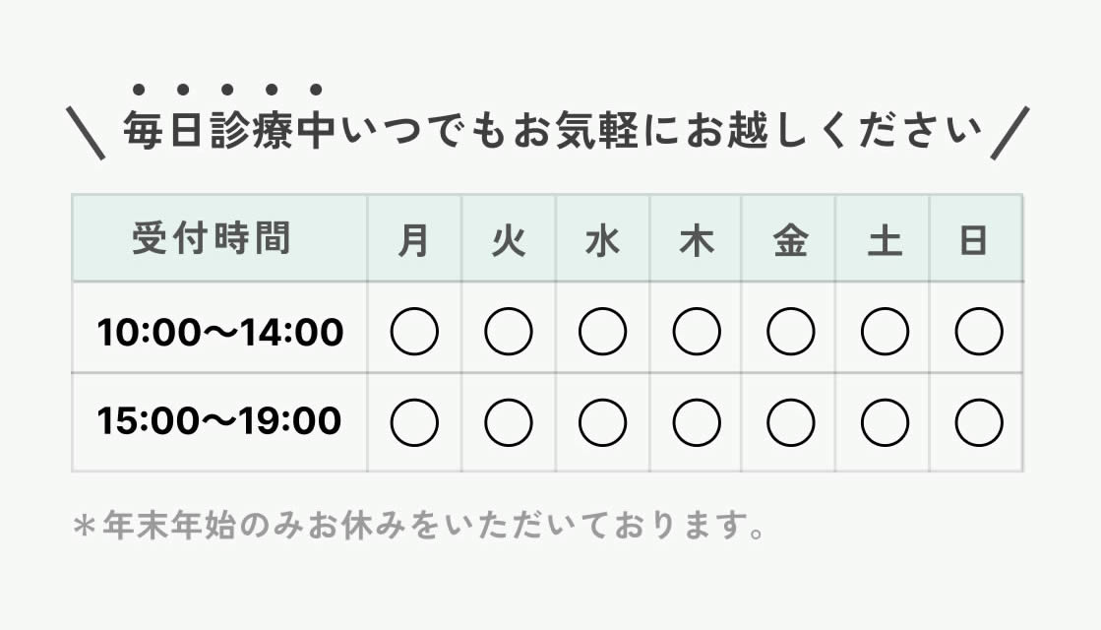Select the 日 column header
The height and width of the screenshot is (630, 1101).
point(974,241)
